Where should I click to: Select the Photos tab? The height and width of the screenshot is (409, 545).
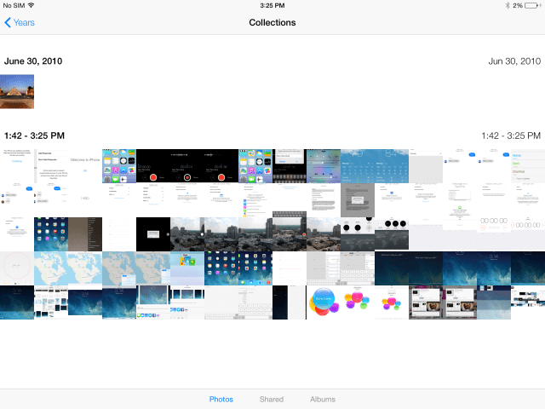click(221, 399)
